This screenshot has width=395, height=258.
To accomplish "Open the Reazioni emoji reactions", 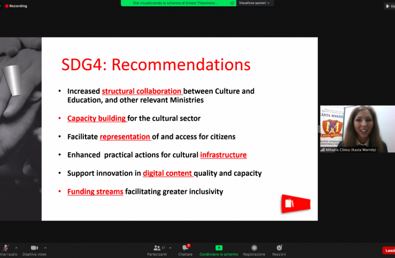I will pos(279,248).
